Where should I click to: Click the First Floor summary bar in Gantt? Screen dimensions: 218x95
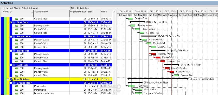click(137, 22)
